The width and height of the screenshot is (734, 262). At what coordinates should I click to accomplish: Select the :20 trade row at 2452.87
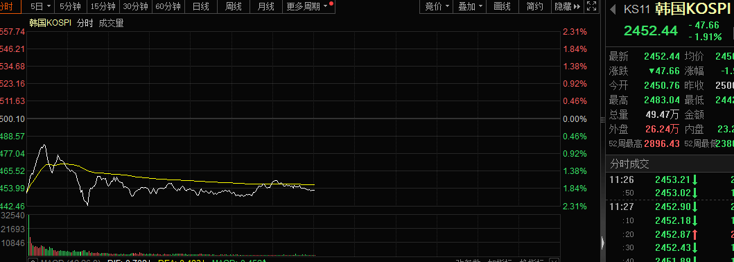click(671, 234)
